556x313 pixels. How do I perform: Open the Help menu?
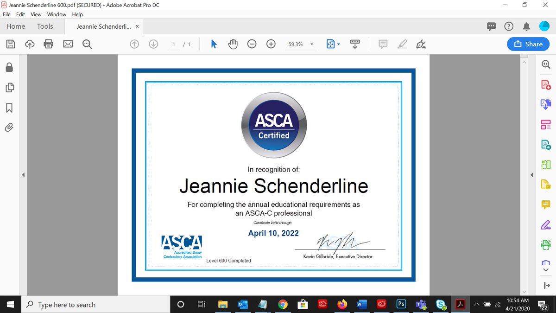click(77, 14)
